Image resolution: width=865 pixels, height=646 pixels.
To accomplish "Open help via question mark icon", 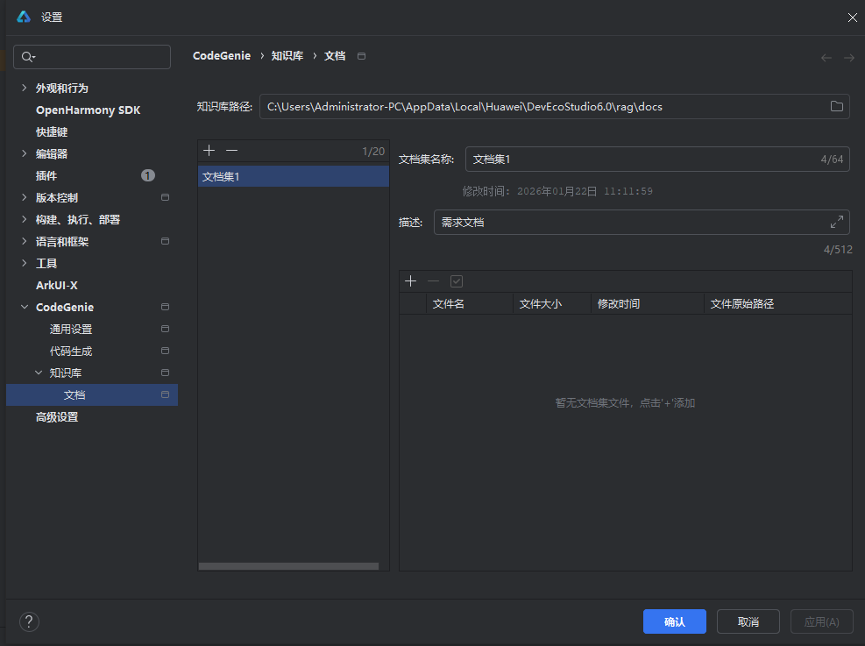I will [29, 621].
